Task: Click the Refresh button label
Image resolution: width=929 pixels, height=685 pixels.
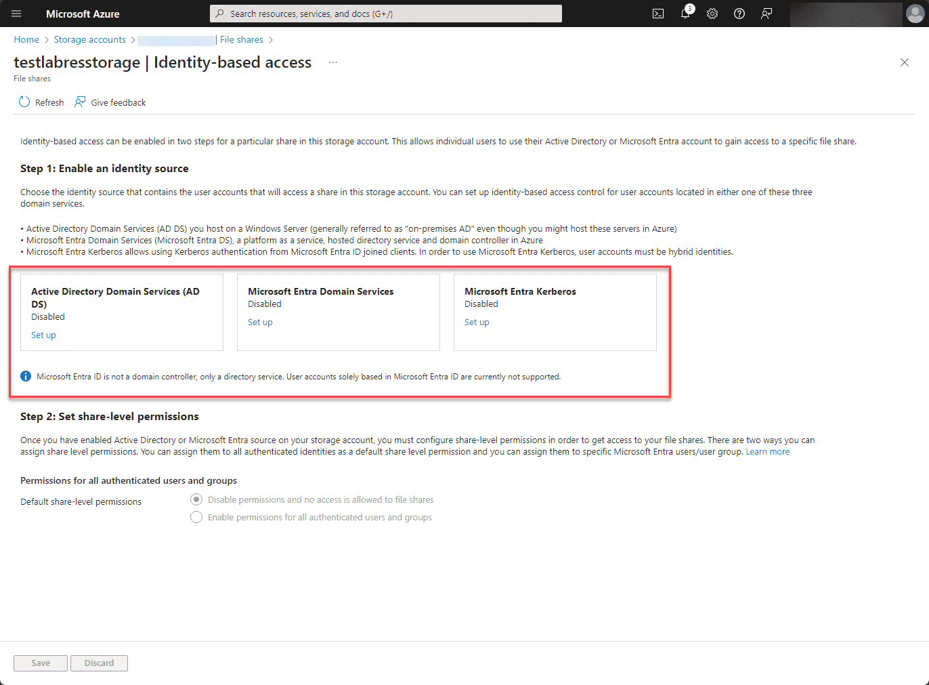Action: click(49, 102)
